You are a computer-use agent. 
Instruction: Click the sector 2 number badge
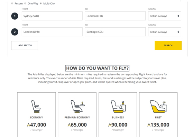pos(15,32)
